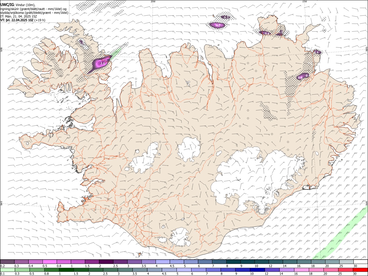This screenshot has height=276, width=368.
Task: Pick rain legend swatch between 9 and 10
Action: (x=242, y=270)
